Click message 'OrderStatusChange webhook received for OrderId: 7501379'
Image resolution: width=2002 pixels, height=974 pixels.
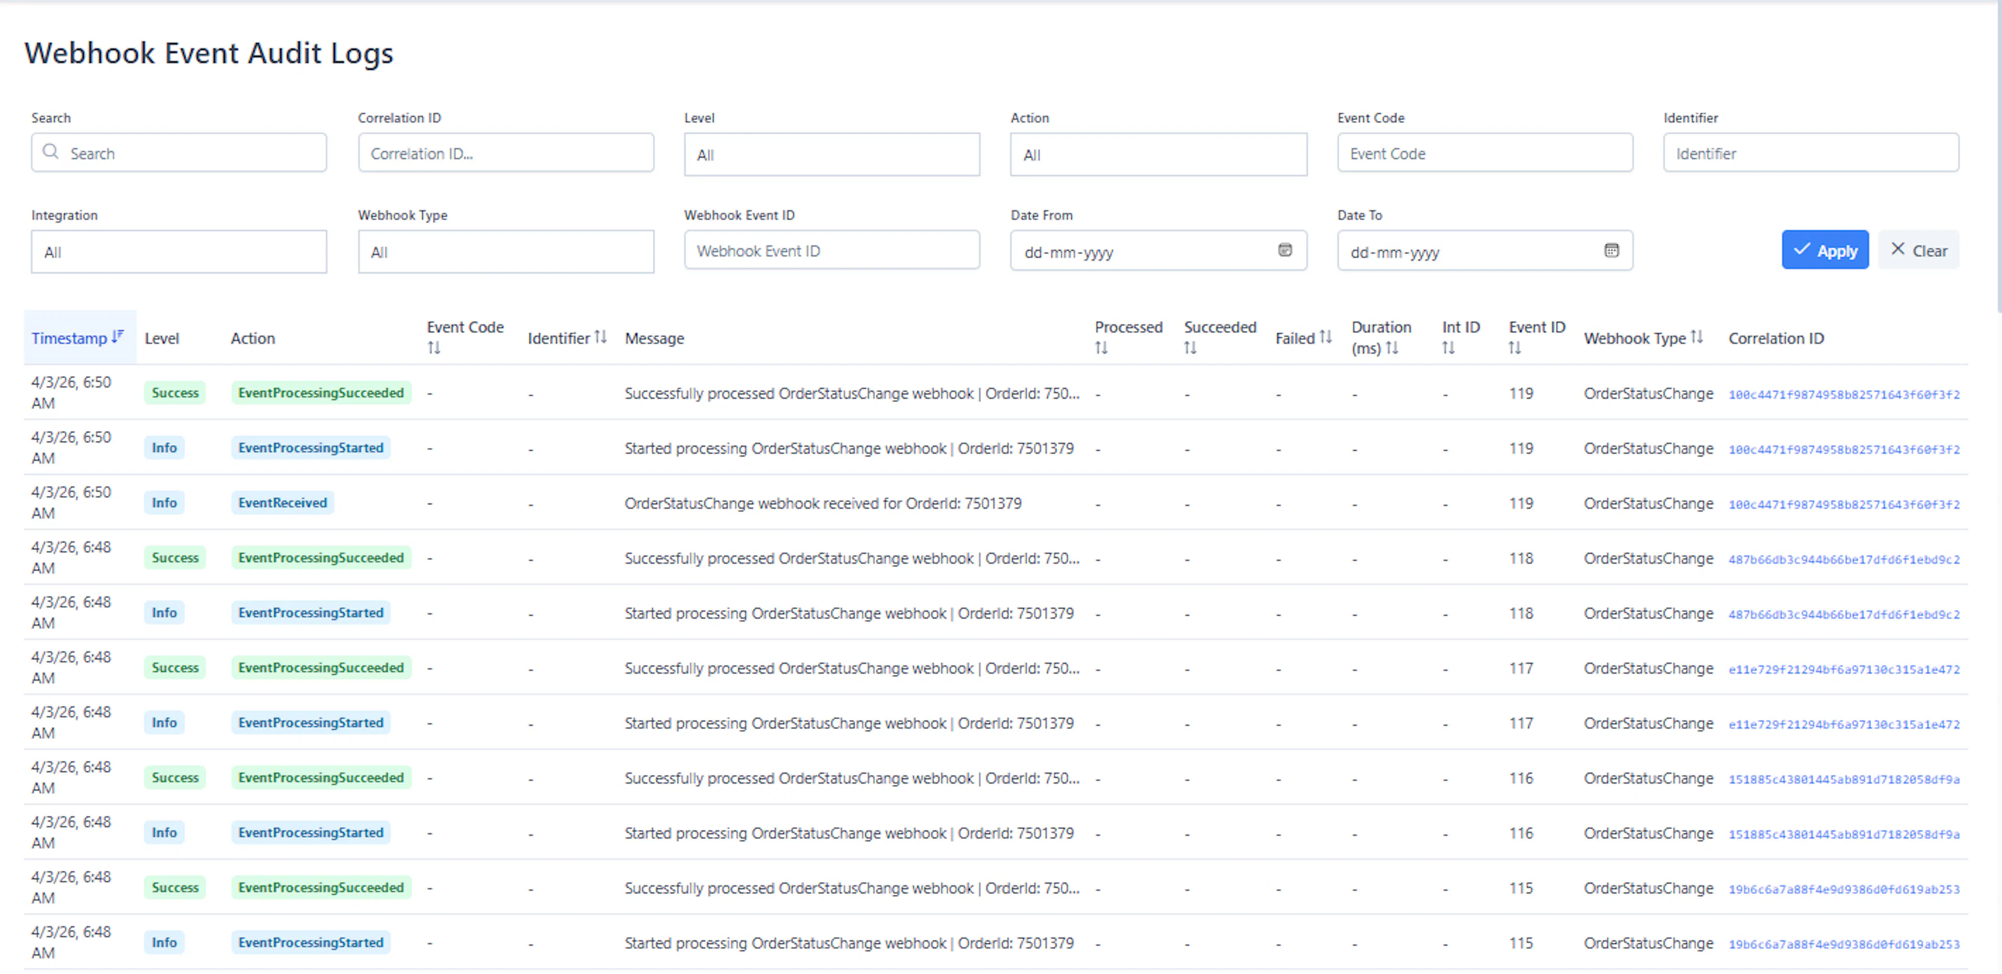point(822,503)
